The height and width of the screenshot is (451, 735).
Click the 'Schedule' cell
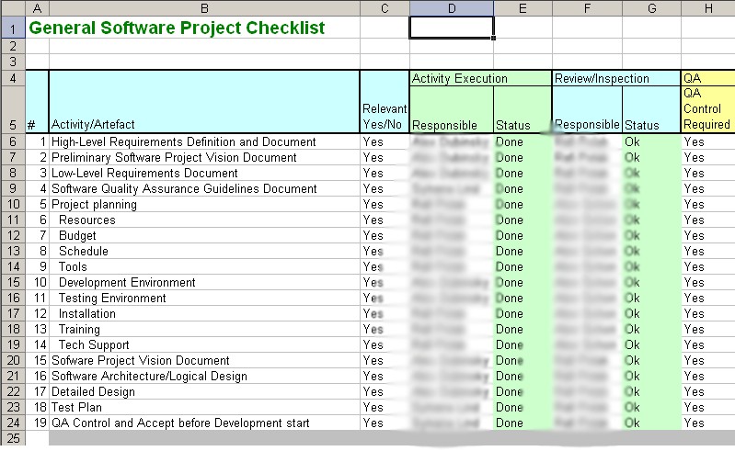[x=204, y=252]
